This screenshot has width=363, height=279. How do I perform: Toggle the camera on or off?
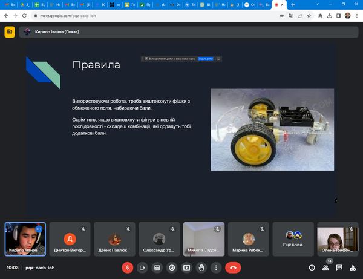pos(143,267)
